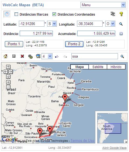
Task: Uncheck the Distâncias Coordenadas checkbox
Action: pos(54,14)
